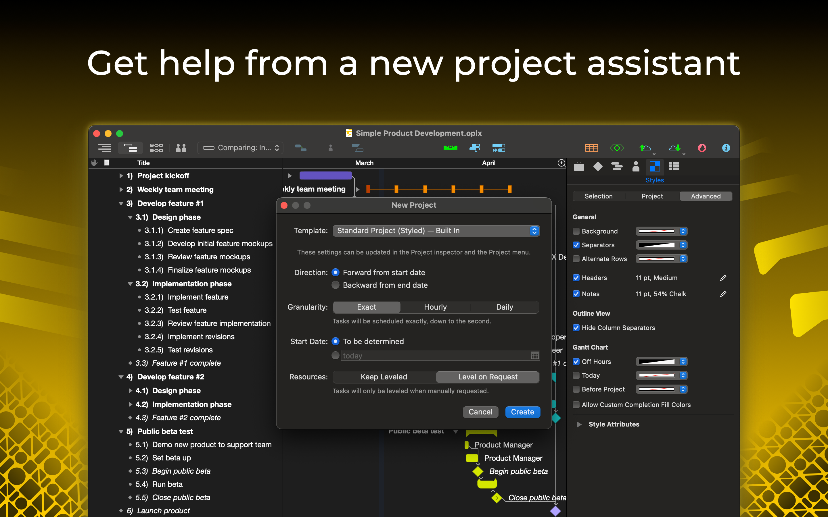The image size is (828, 517).
Task: Select Backward from end date radio
Action: click(335, 285)
